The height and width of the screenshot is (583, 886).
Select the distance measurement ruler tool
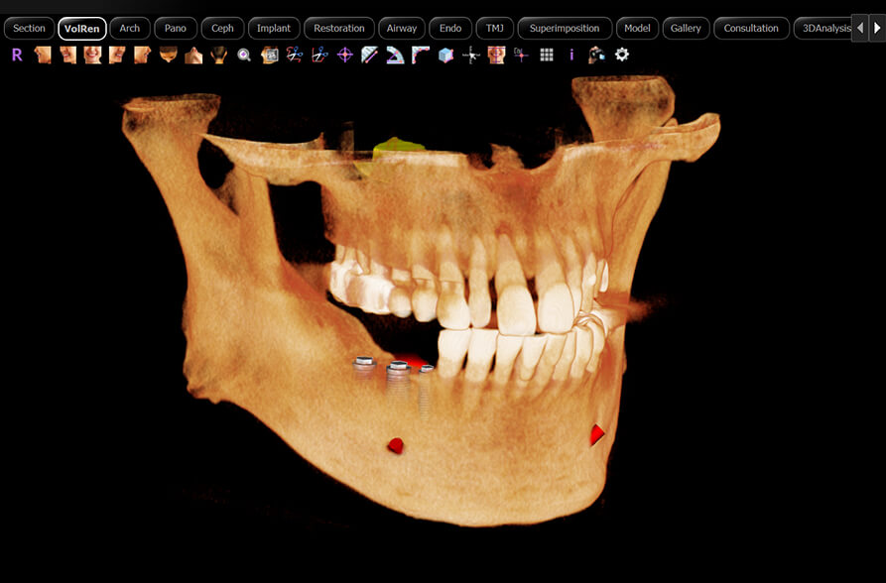(370, 56)
